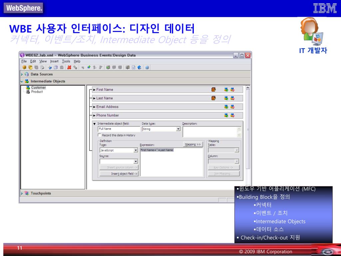Screen dimensions: 341x256
Task: Open the Tools menu
Action: point(66,61)
